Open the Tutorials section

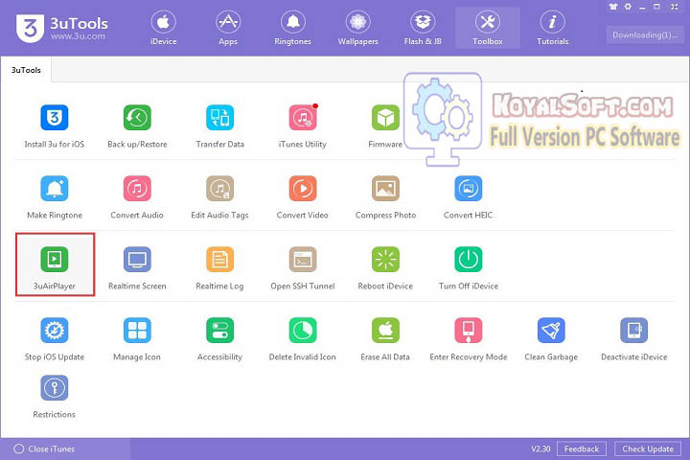pyautogui.click(x=552, y=28)
